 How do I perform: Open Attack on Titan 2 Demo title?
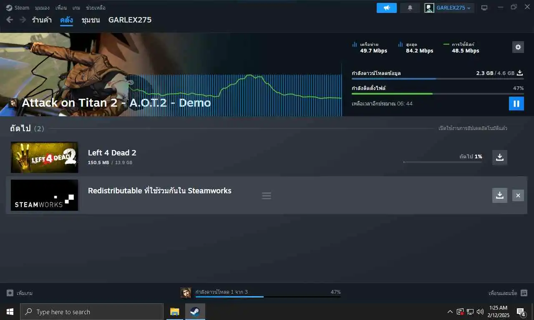tap(116, 102)
